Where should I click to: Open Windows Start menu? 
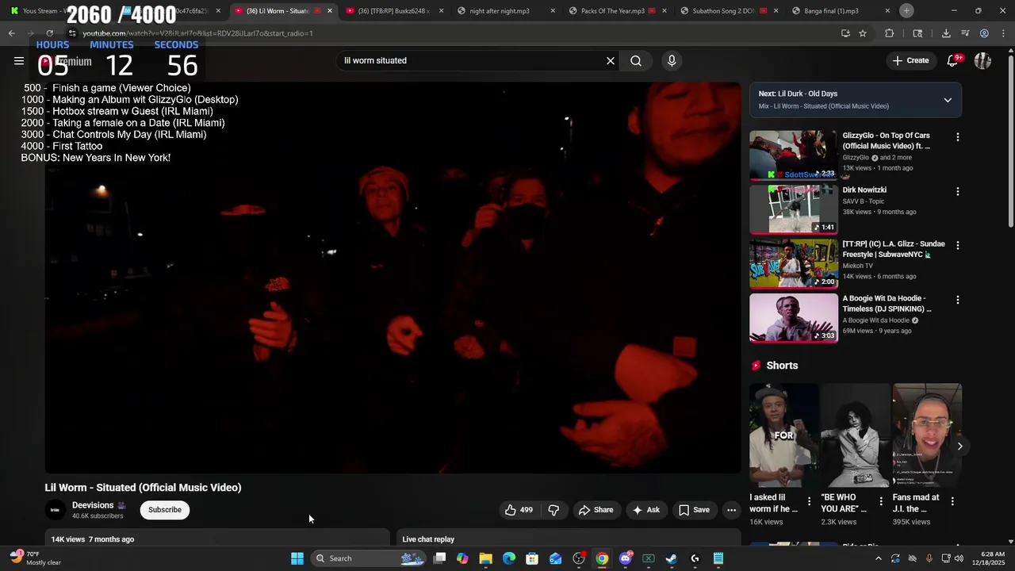pos(297,558)
